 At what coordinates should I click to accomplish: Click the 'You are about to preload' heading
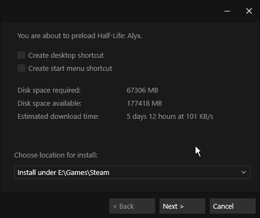(x=80, y=36)
